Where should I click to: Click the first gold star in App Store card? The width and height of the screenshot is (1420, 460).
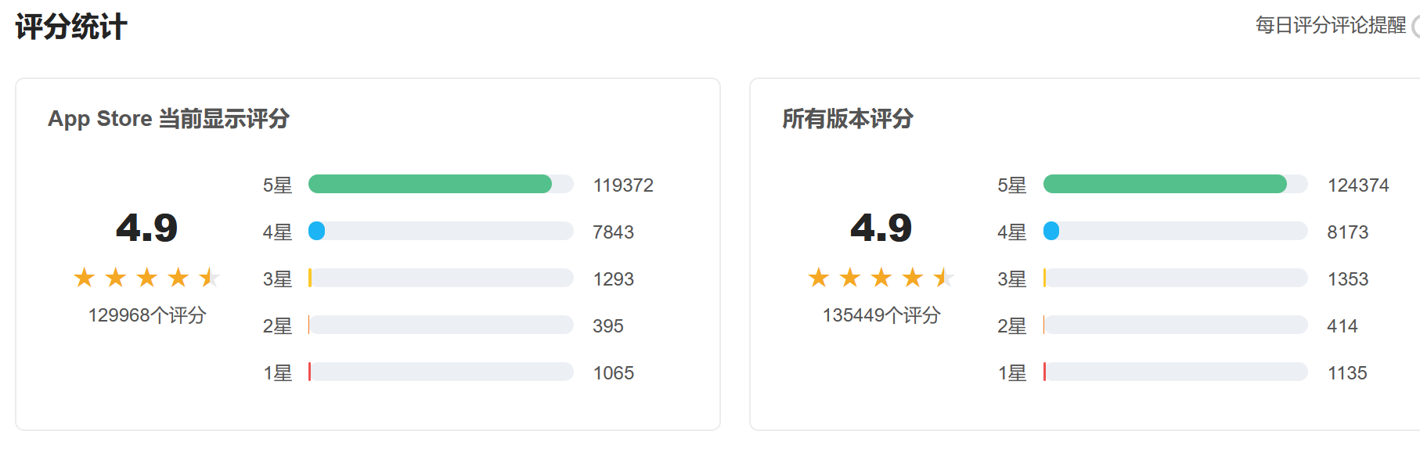point(84,278)
